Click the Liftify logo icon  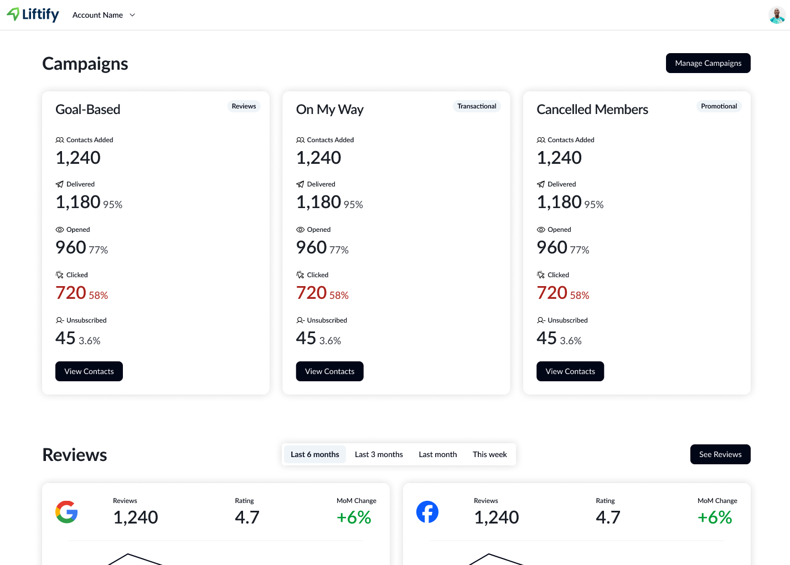point(13,14)
